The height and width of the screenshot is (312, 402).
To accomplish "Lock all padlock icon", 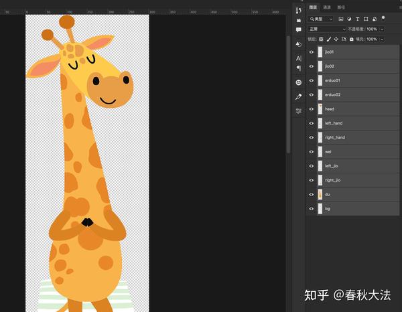I will (x=352, y=40).
